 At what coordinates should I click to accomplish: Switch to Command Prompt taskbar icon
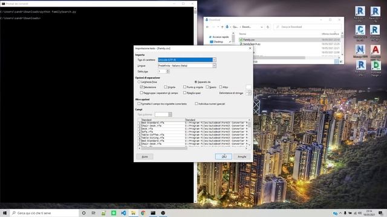[x=153, y=213]
